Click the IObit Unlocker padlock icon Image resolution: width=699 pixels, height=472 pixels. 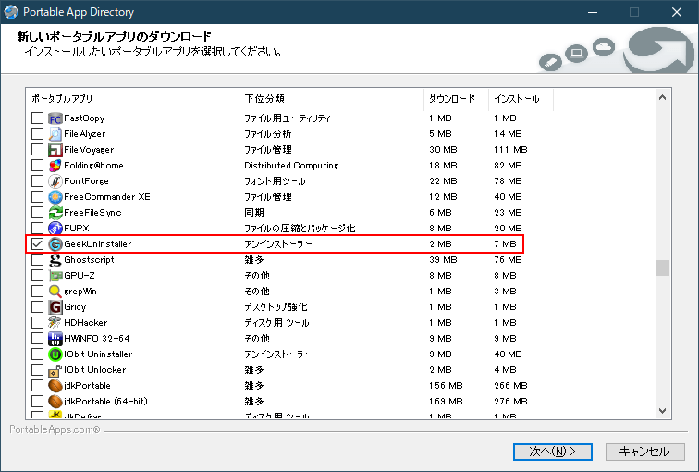55,370
